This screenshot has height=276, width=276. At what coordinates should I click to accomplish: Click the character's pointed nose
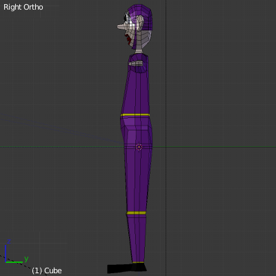(121, 27)
